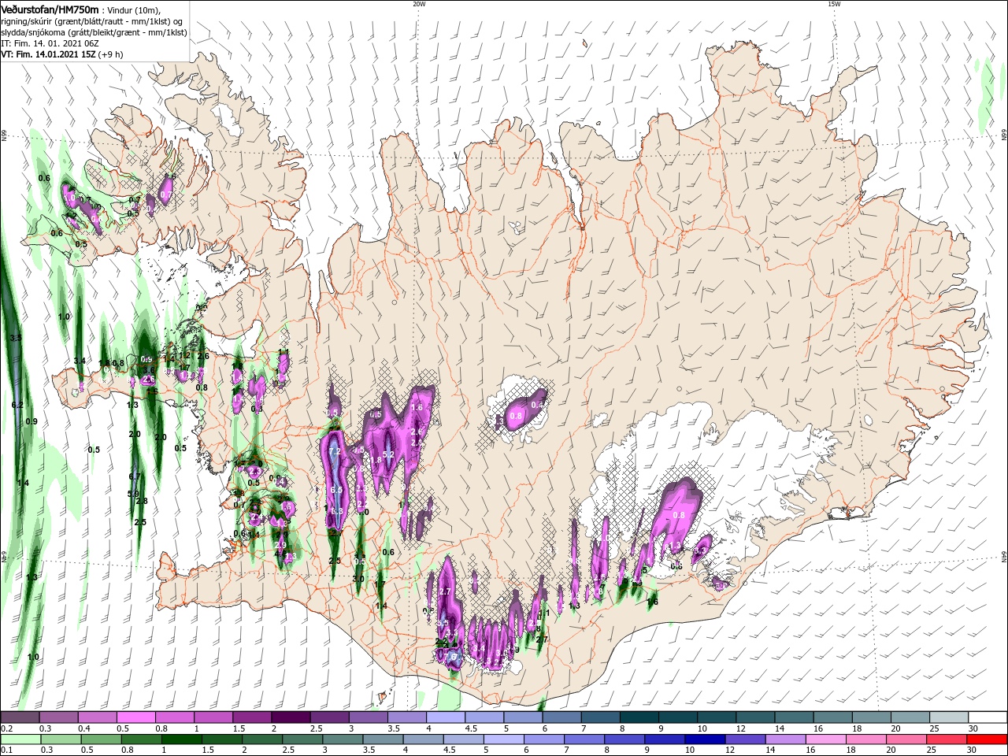This screenshot has width=1008, height=756.
Task: Click the 5.2 snowfall value inland
Action: click(388, 454)
